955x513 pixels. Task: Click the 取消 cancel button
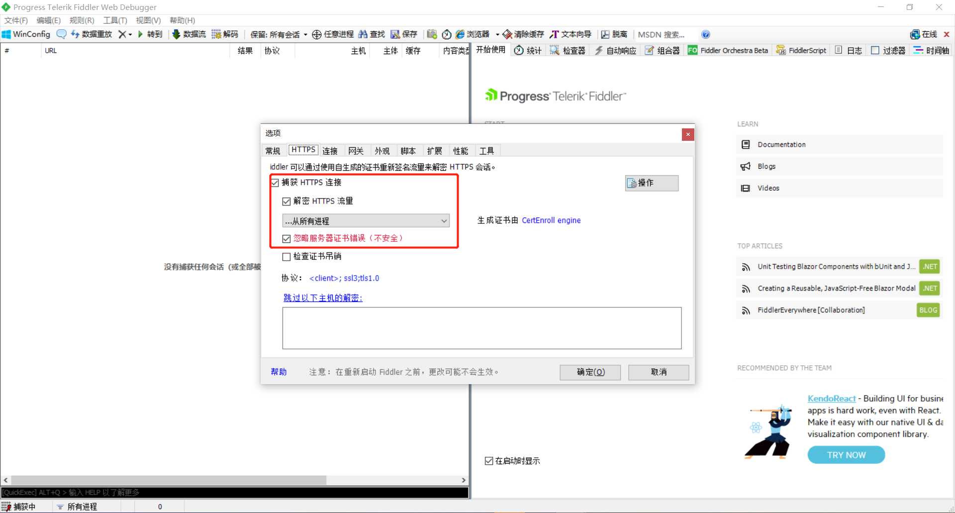click(659, 372)
